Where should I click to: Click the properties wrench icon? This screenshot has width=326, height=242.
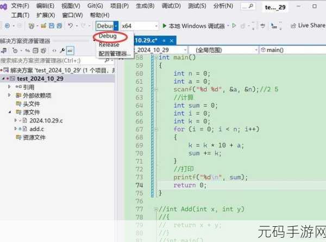click(x=62, y=51)
